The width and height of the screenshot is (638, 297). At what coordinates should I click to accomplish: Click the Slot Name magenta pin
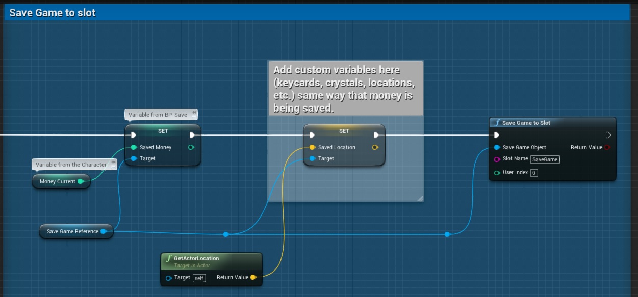pyautogui.click(x=497, y=159)
